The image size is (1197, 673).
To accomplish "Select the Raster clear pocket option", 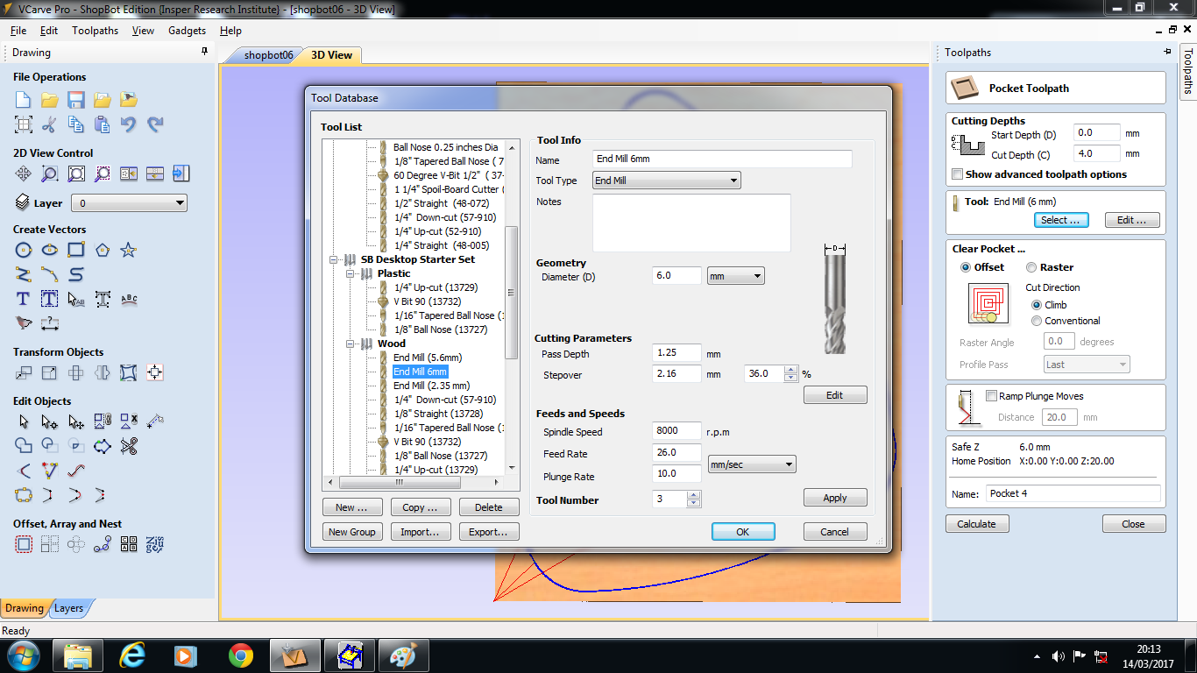I will tap(1031, 267).
